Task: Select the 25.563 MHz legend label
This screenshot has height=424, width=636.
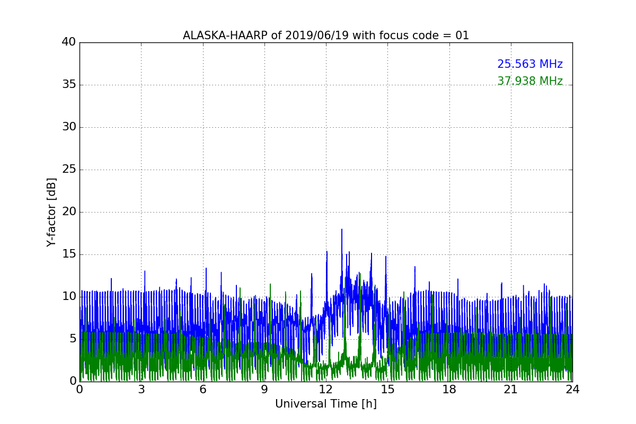Action: click(x=530, y=64)
